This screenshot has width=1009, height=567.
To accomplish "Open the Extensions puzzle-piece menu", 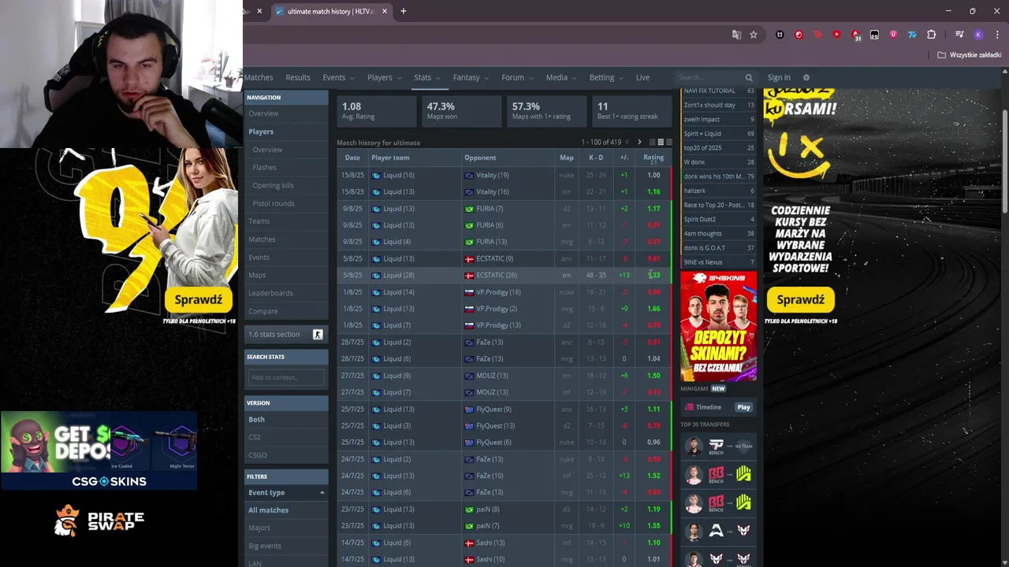I will (931, 35).
